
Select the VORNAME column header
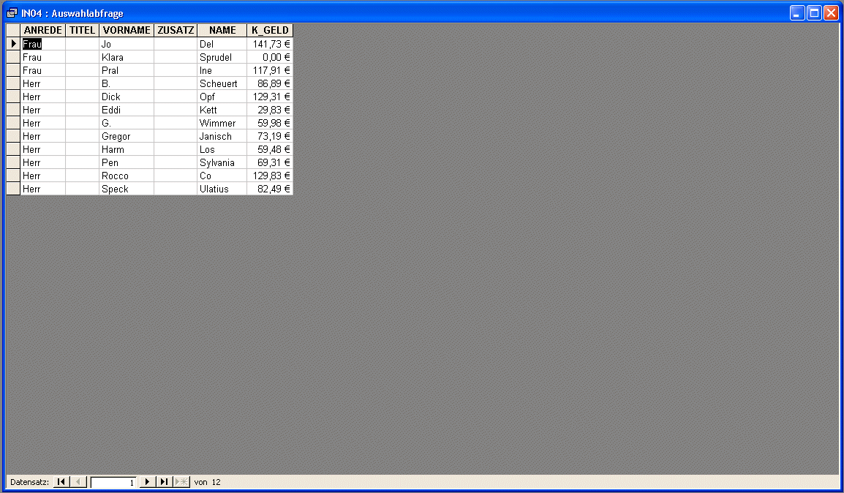[127, 30]
